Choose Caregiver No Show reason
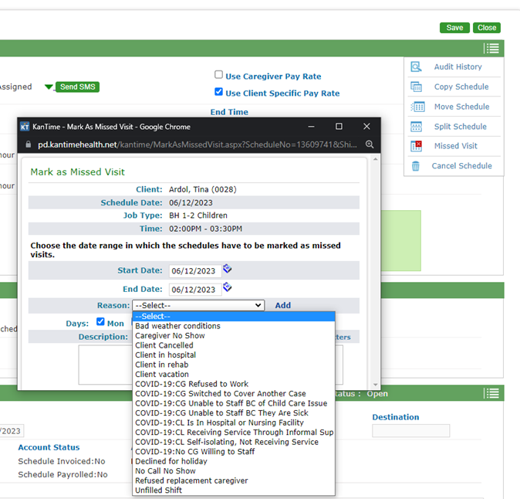 click(170, 336)
